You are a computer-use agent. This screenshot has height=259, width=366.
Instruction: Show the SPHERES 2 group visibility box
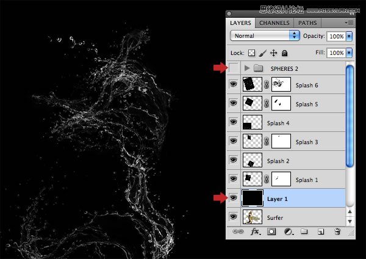click(x=233, y=68)
